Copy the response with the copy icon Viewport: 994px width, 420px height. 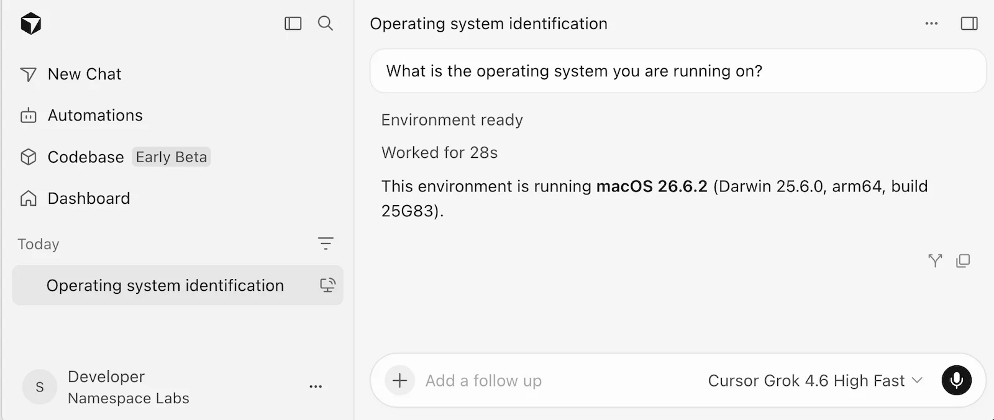click(x=963, y=261)
